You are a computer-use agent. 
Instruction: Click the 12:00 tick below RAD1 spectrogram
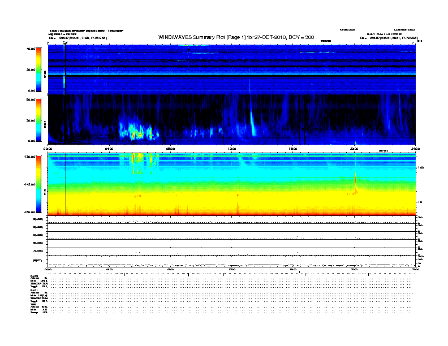click(x=232, y=149)
